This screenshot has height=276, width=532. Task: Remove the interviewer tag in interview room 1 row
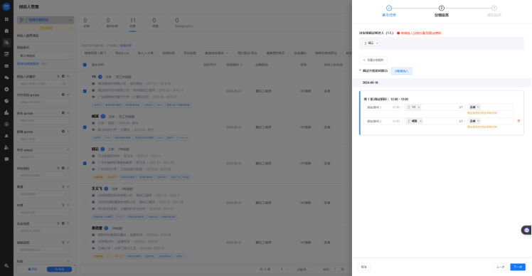point(478,107)
